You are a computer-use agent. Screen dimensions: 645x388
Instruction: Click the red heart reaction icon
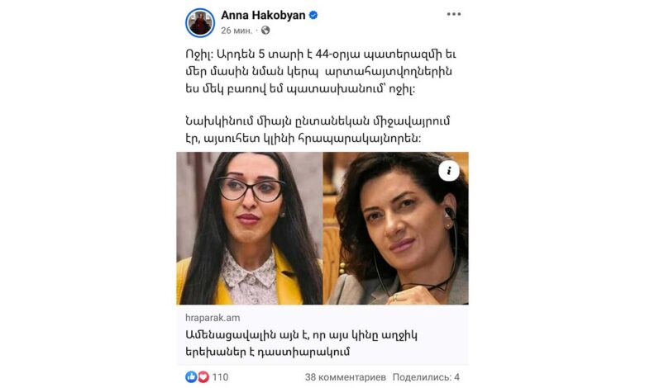pos(203,376)
